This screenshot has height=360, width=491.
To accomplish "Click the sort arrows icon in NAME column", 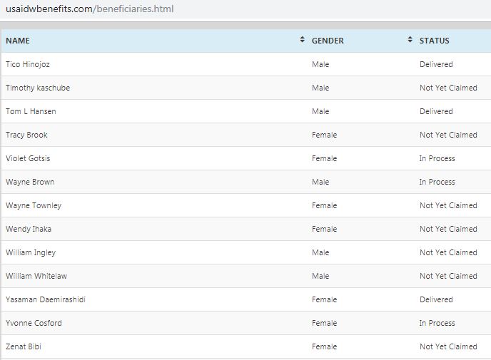I will point(303,40).
